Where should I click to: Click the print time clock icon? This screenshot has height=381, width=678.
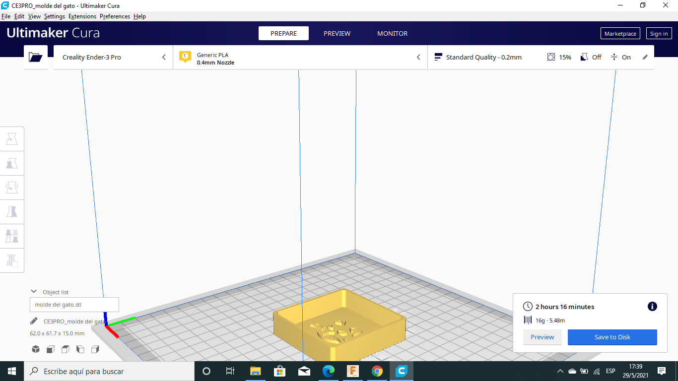pos(528,307)
